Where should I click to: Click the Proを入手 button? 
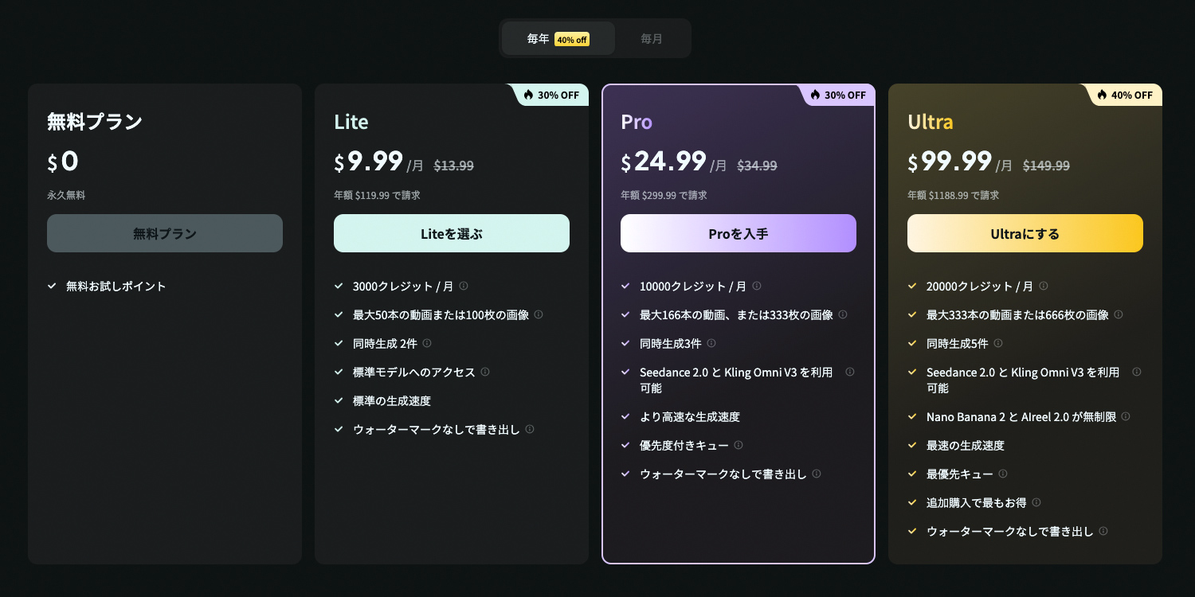(x=739, y=233)
